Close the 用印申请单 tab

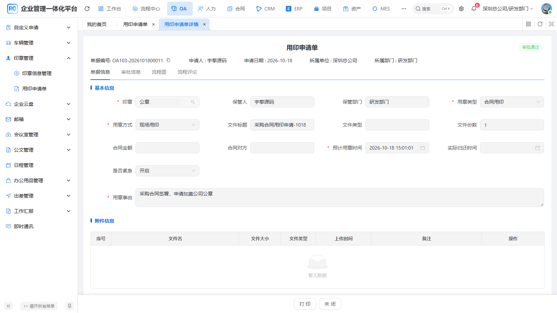[x=154, y=24]
